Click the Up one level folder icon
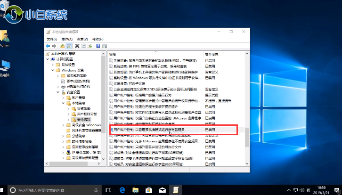 pyautogui.click(x=62, y=46)
